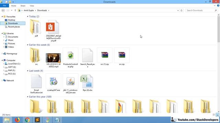Click the Up one level arrow
The width and height of the screenshot is (220, 123).
pyautogui.click(x=15, y=11)
